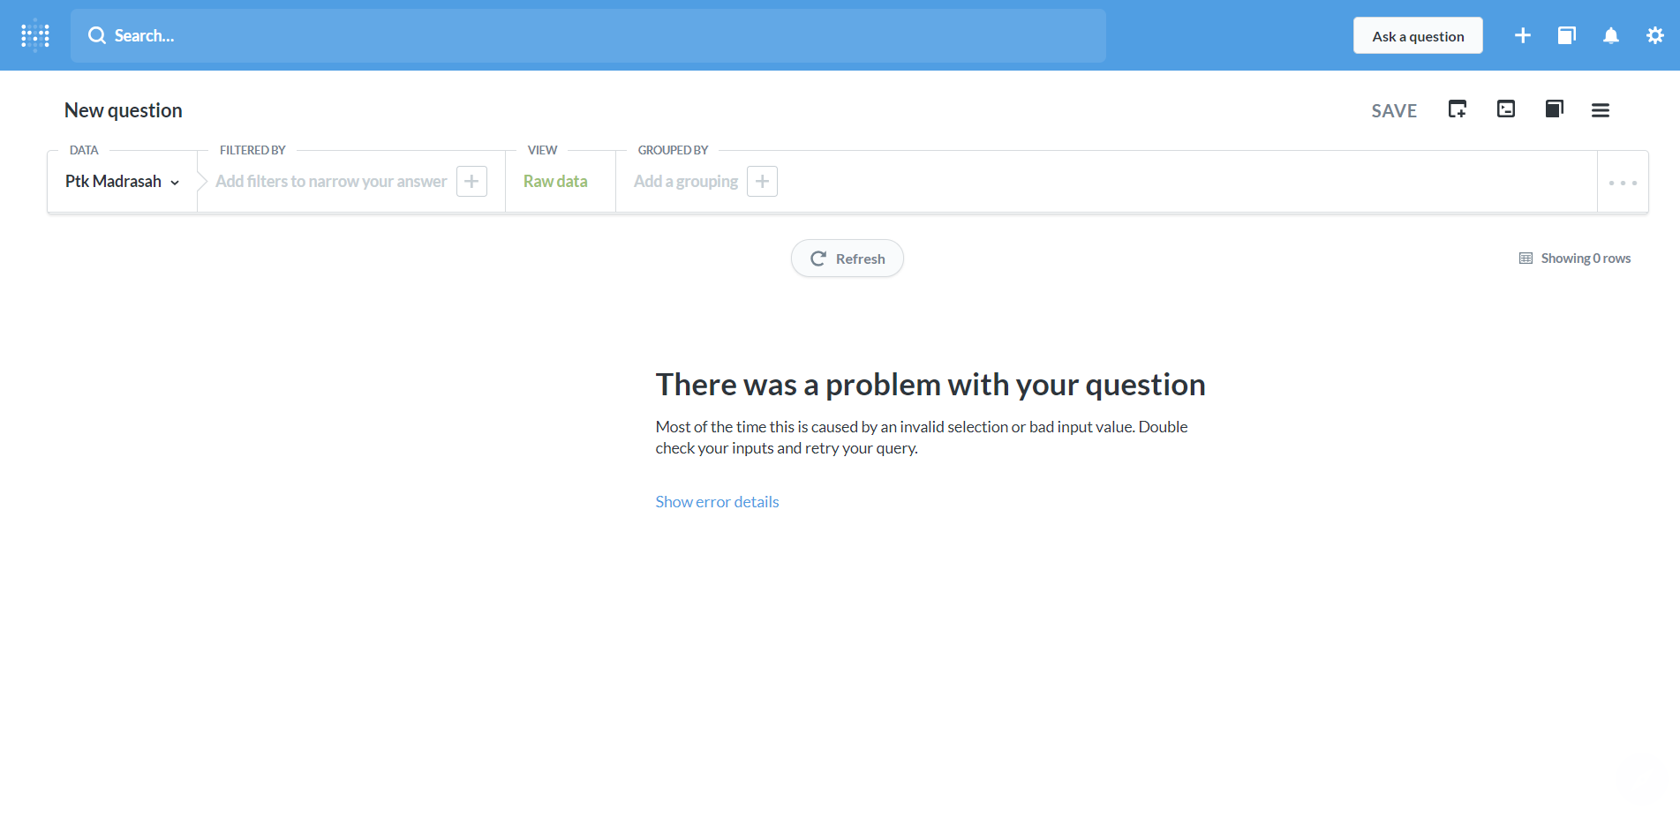1680x817 pixels.
Task: Open the admin settings gear
Action: coord(1654,35)
